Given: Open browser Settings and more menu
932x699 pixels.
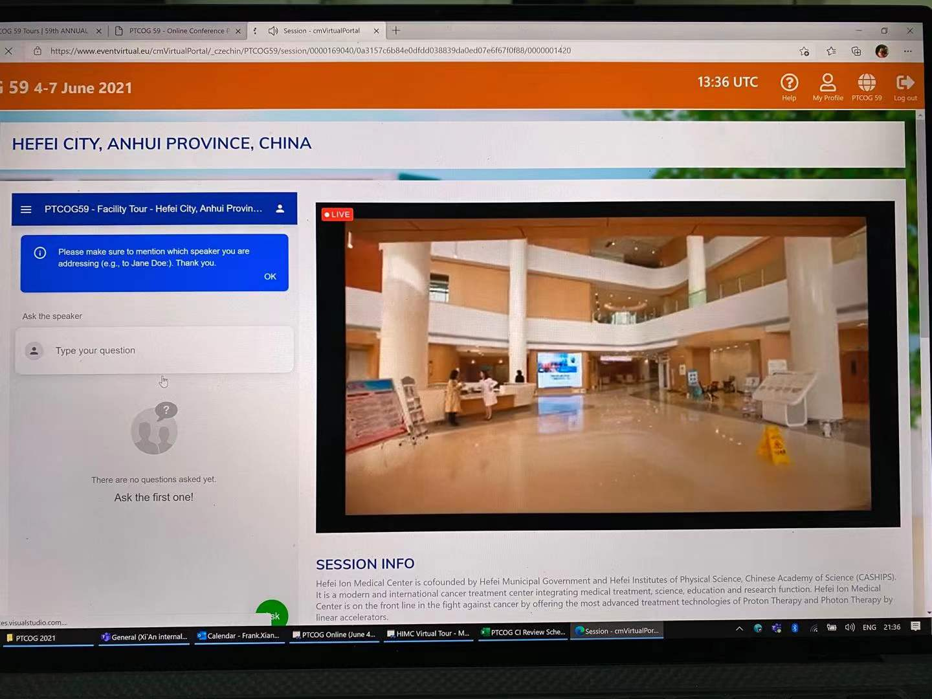Looking at the screenshot, I should coord(907,51).
